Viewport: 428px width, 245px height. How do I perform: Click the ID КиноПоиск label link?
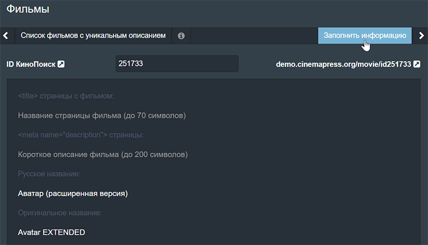click(x=31, y=64)
